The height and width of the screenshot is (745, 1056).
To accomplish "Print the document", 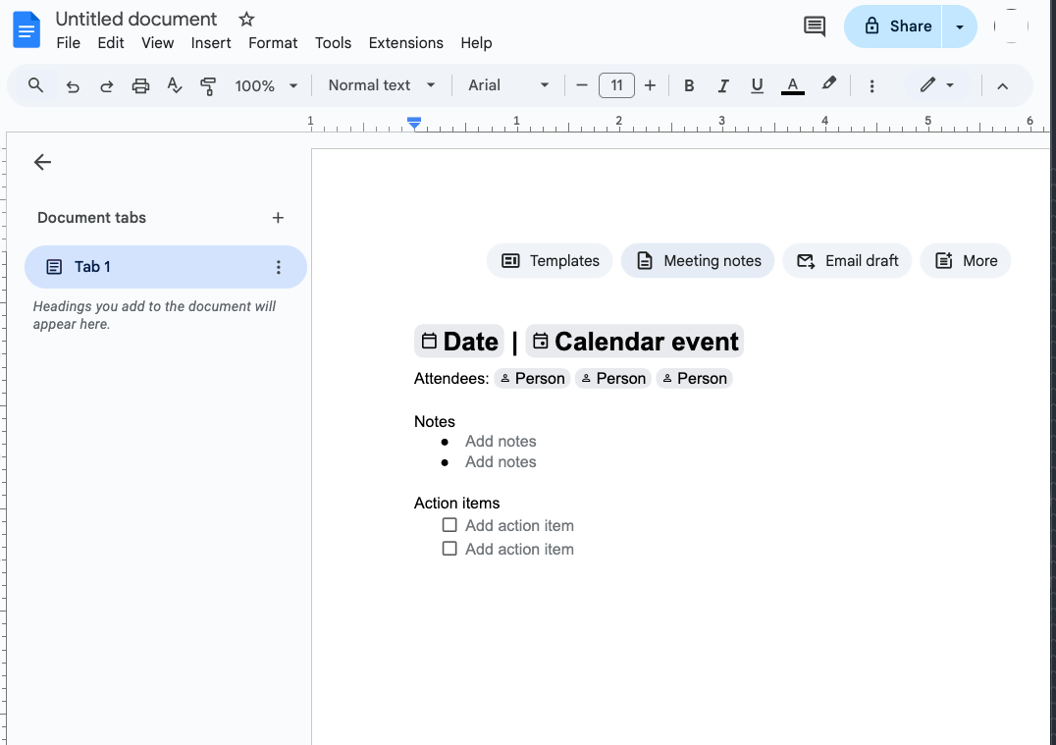I will 140,85.
